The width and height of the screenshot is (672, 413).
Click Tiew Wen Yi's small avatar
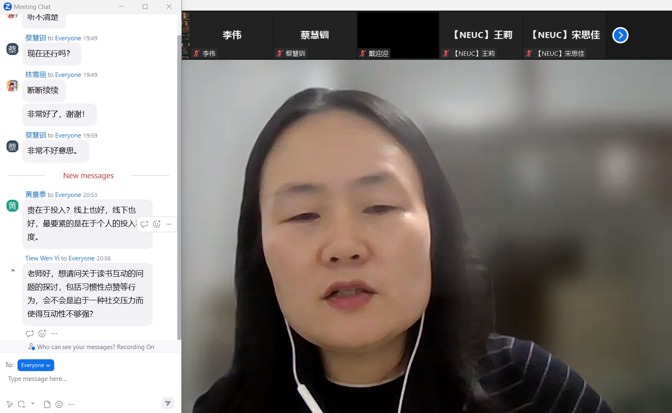[13, 270]
